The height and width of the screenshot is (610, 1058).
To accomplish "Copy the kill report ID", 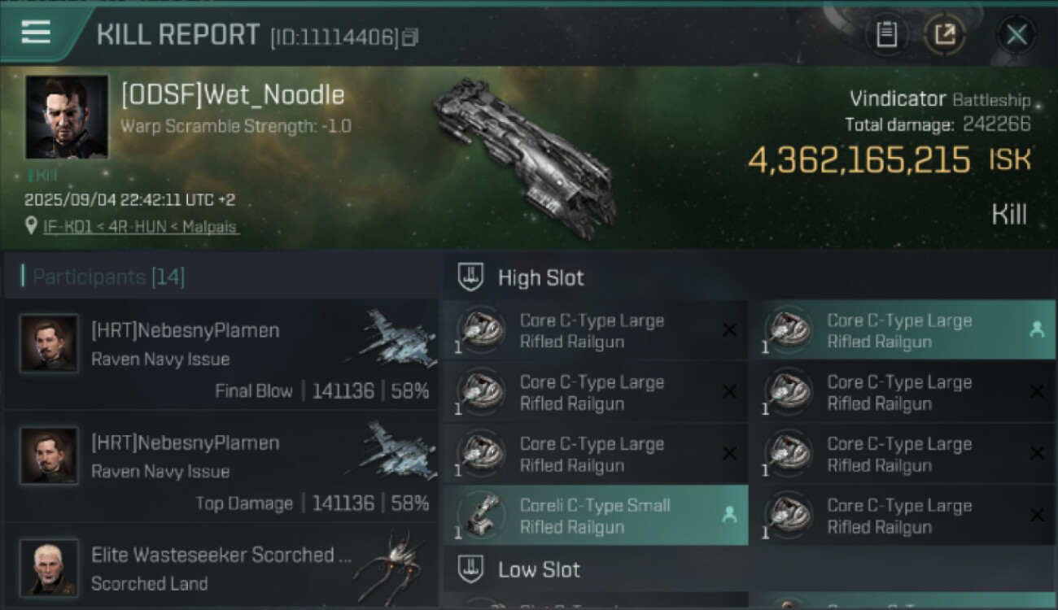I will coord(411,37).
